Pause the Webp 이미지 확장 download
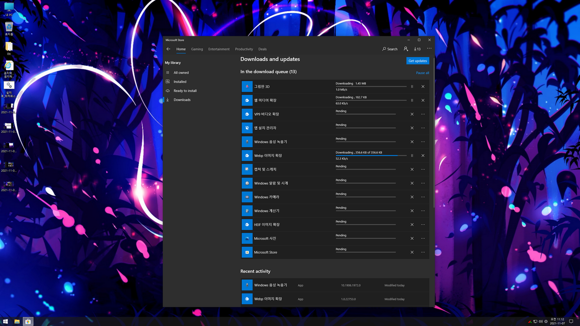Screen dimensions: 580x326 412,156
